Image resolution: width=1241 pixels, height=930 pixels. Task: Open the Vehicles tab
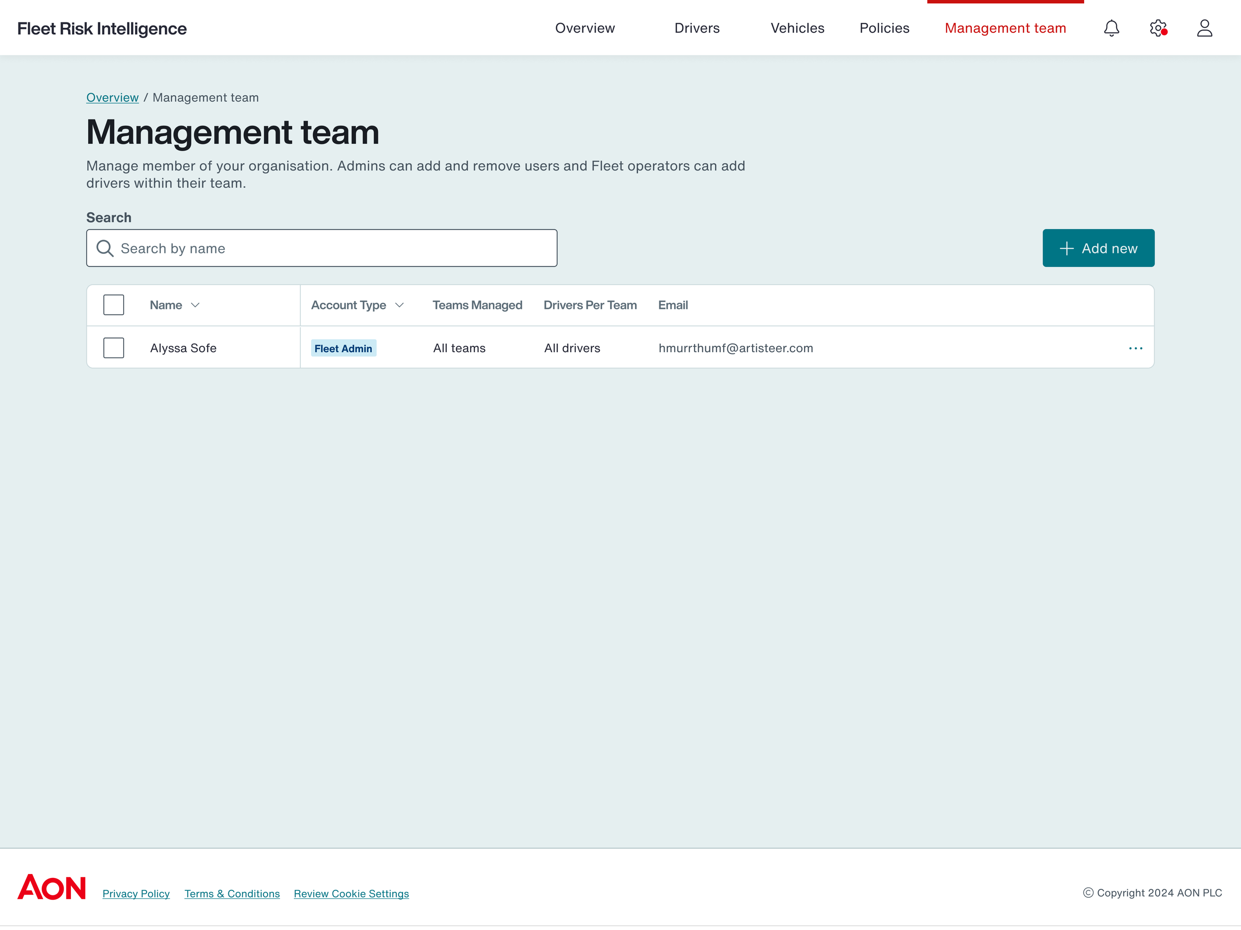pyautogui.click(x=797, y=28)
